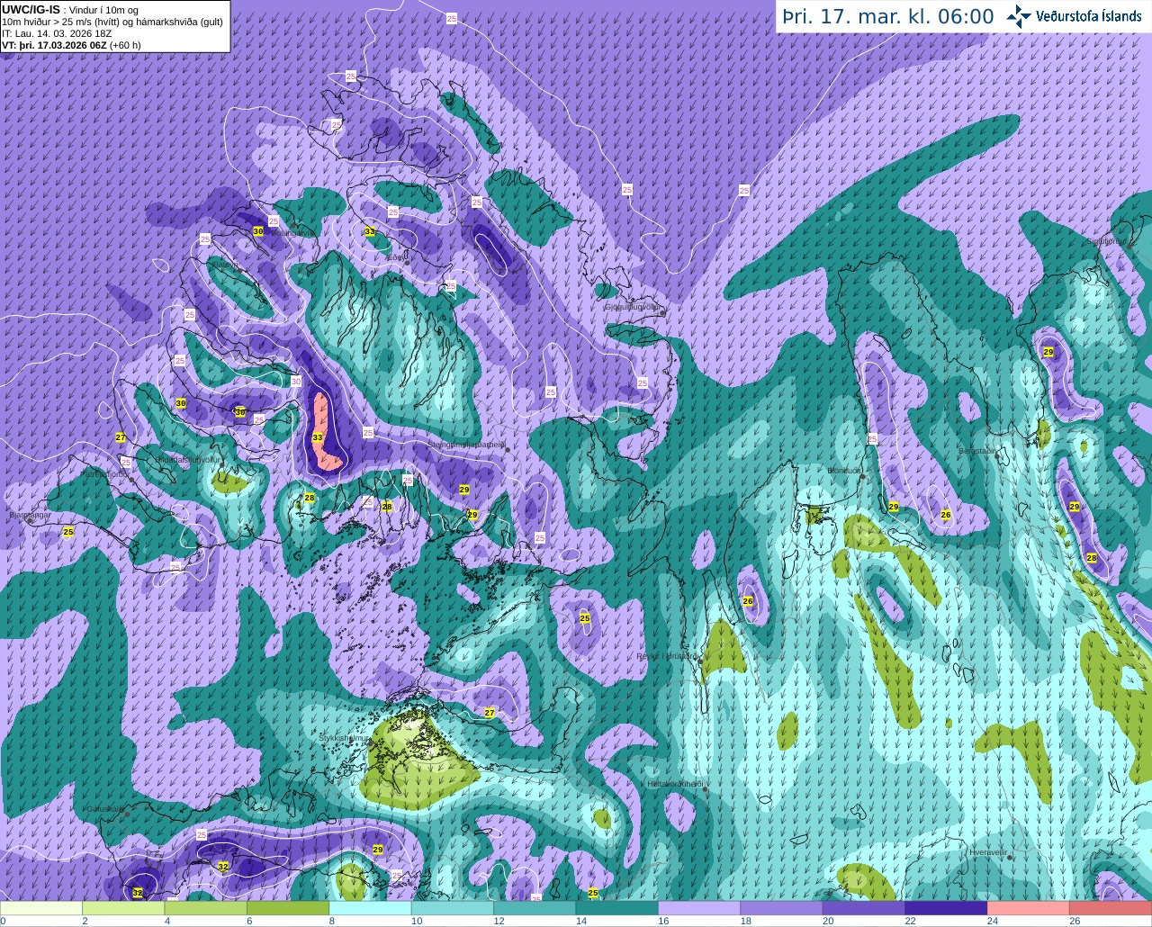Pick the 10–12 turquoise legend swatch
The width and height of the screenshot is (1152, 927).
tap(453, 908)
